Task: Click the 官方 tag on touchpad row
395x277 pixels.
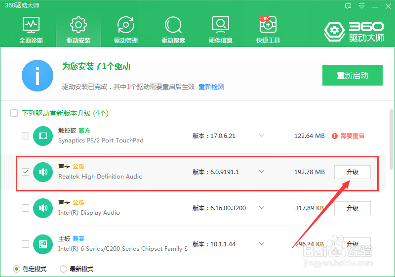Action: (x=84, y=131)
